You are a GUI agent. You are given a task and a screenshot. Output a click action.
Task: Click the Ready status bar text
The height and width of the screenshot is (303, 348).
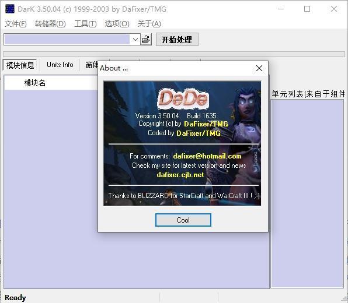pyautogui.click(x=15, y=297)
